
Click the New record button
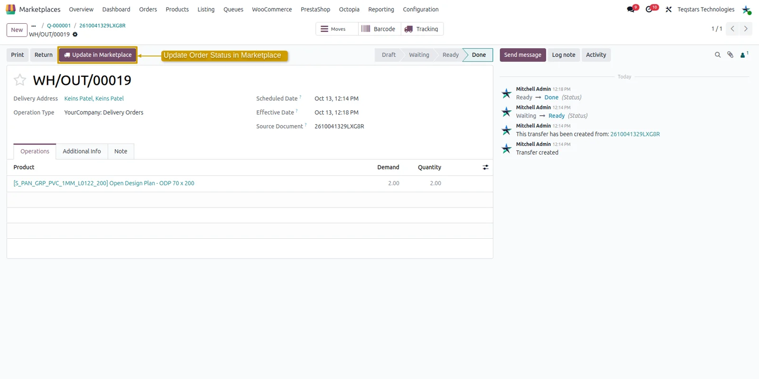(17, 30)
